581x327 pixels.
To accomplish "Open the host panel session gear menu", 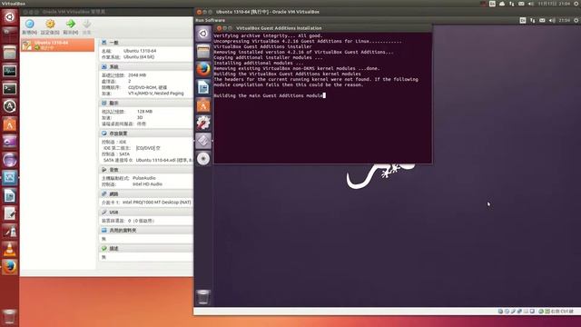I will click(576, 4).
